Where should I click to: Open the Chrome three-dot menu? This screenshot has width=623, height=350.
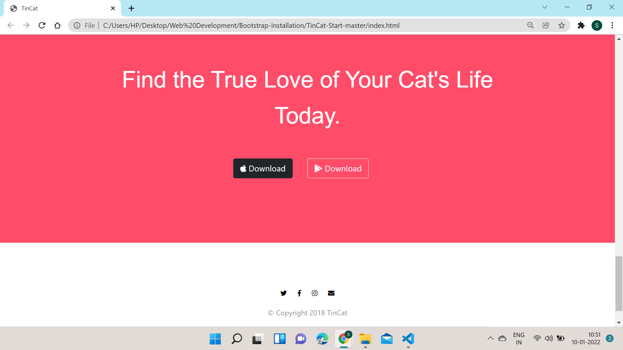point(613,25)
